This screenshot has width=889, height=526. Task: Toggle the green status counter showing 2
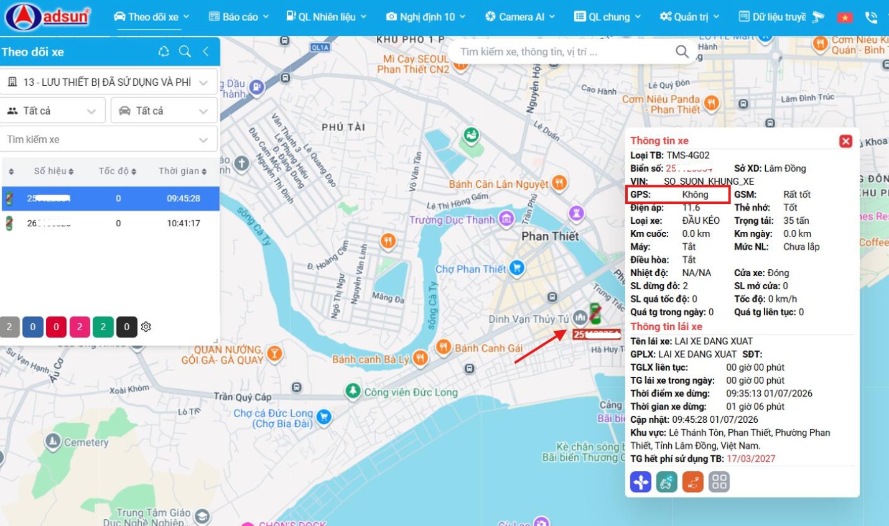(103, 327)
